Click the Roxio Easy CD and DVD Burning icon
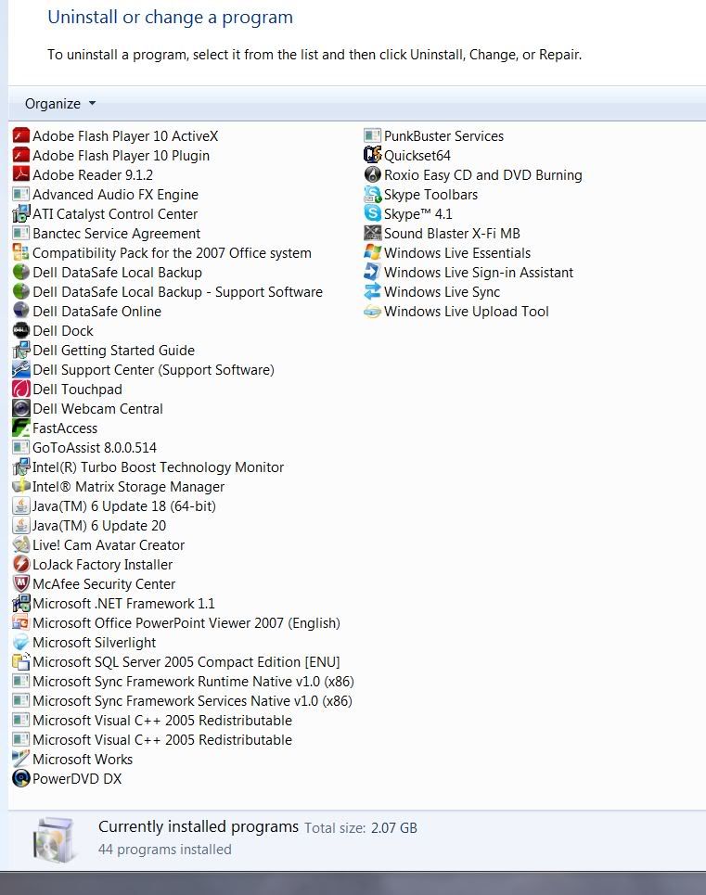This screenshot has width=706, height=895. (372, 174)
